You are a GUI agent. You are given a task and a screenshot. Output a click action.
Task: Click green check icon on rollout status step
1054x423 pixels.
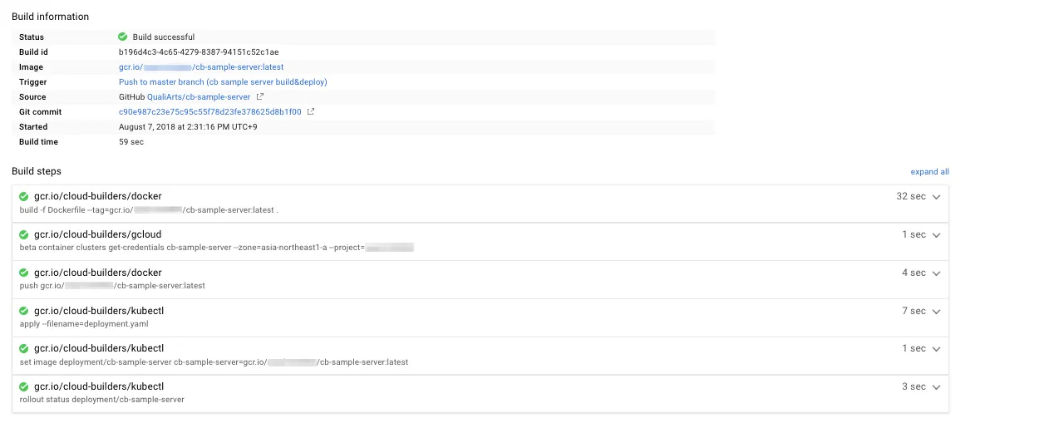click(x=24, y=387)
